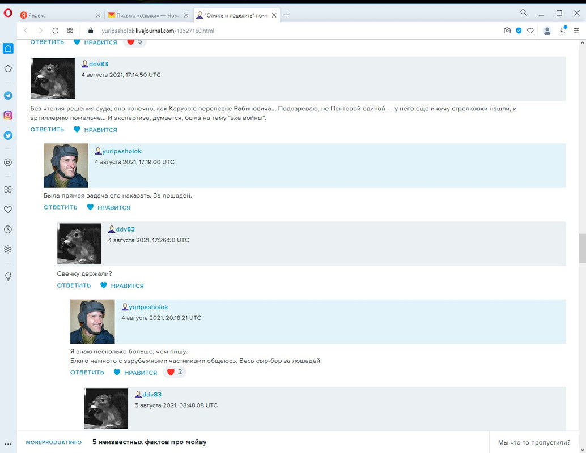The height and width of the screenshot is (453, 586).
Task: Open yuripasholok profile from 20:18:21 comment
Action: point(148,307)
